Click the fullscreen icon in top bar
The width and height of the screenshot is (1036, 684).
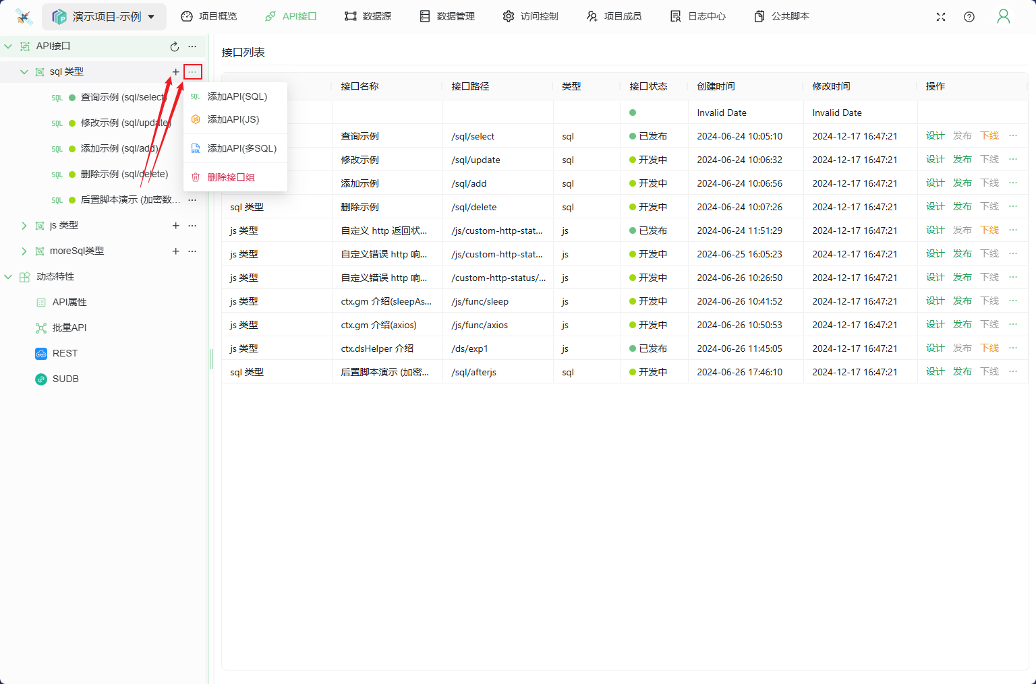[x=941, y=17]
